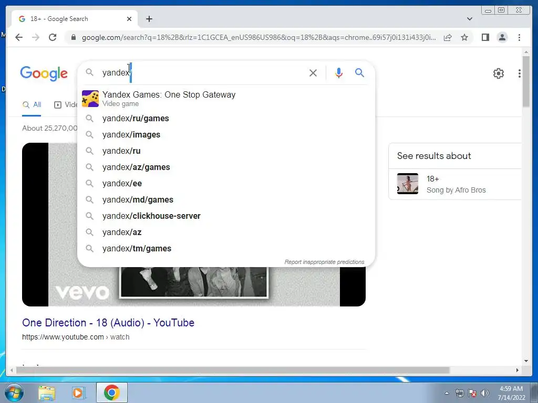Screen dimensions: 538x403
Task: Launch Windows Media Player from taskbar
Action: [78, 393]
